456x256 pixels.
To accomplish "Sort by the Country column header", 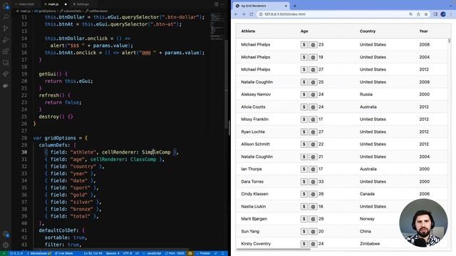I will point(368,31).
